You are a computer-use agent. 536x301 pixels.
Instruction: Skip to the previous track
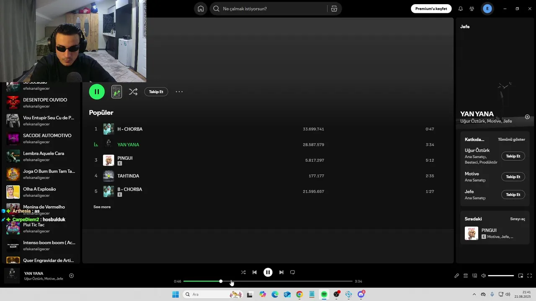(255, 272)
